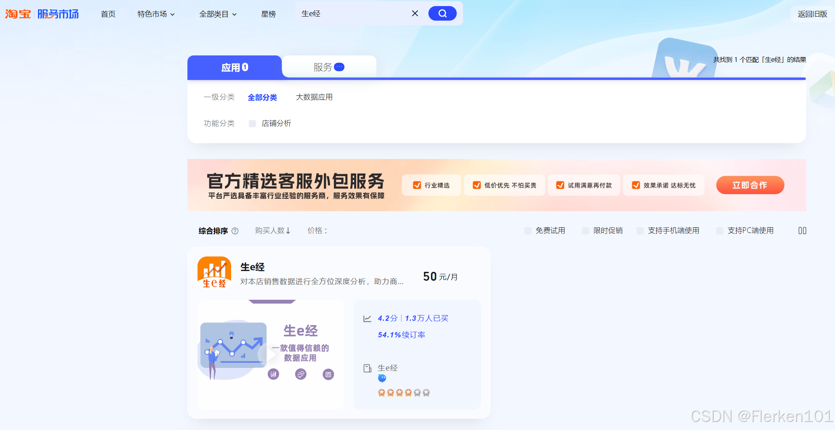
Task: Toggle the 效果承诺 达标无忧 banner checkbox
Action: (x=636, y=185)
